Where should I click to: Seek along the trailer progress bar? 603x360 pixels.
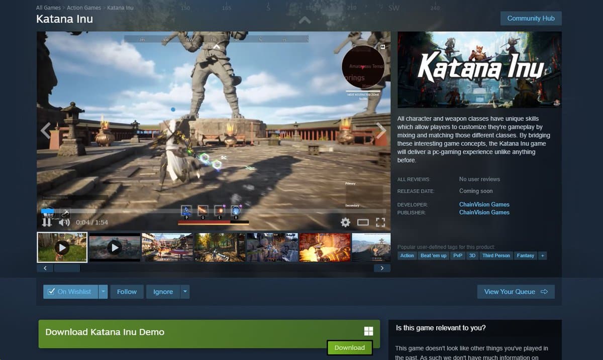click(214, 211)
